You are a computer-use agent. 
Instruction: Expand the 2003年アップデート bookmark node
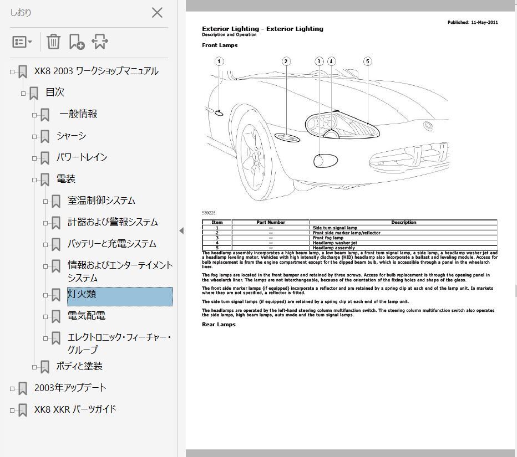[x=12, y=388]
